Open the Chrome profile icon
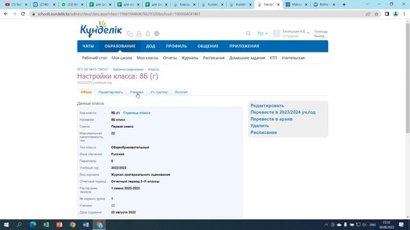Viewport: 410px width, 230px height. click(396, 14)
